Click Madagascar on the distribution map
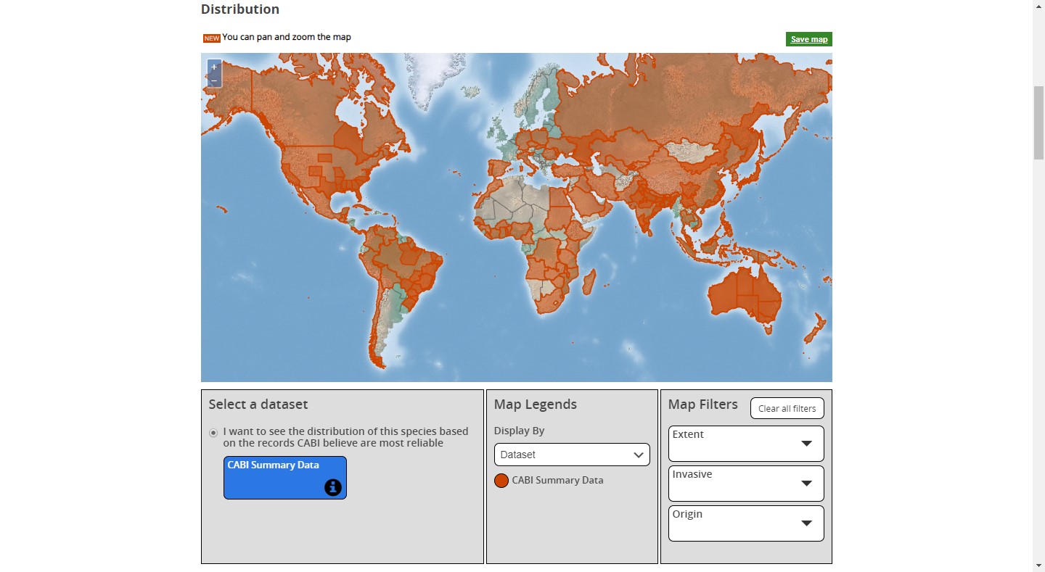This screenshot has width=1045, height=572. point(590,281)
